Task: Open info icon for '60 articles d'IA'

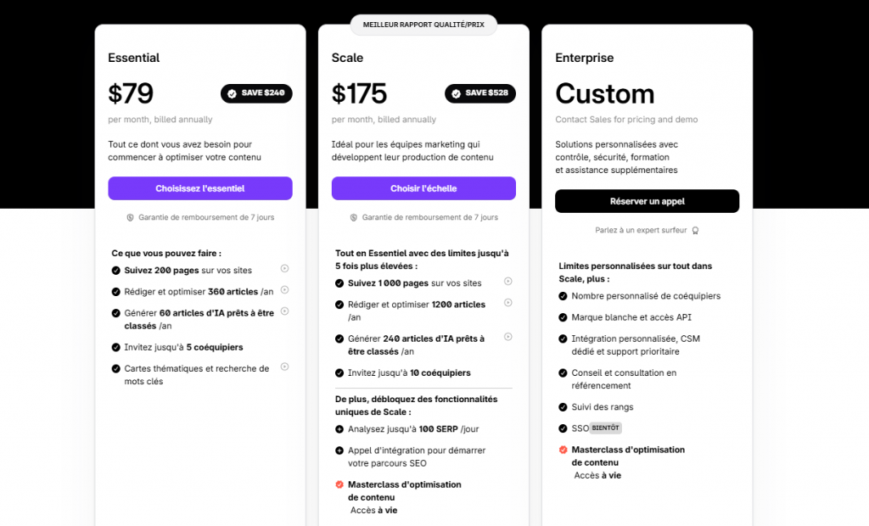Action: 284,311
